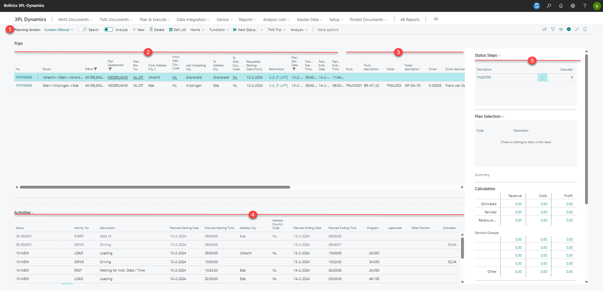Click the Search action in toolbar
The width and height of the screenshot is (603, 291).
(91, 30)
